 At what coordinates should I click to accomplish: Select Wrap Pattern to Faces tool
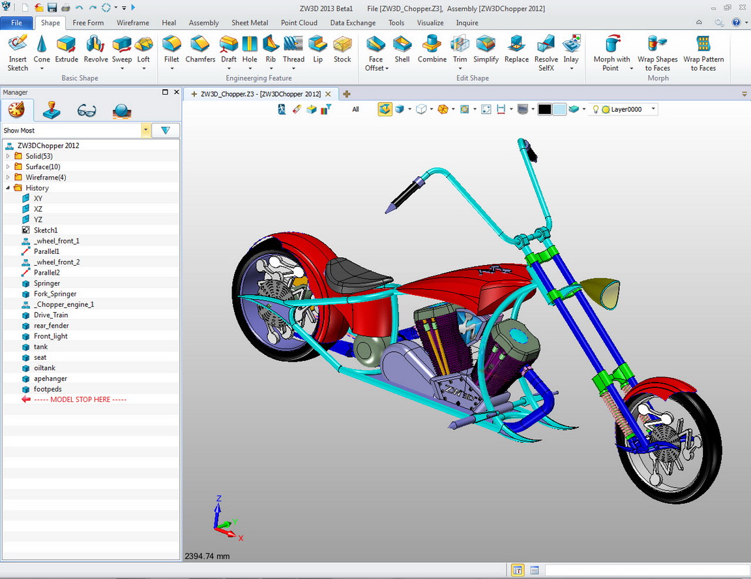[x=703, y=53]
